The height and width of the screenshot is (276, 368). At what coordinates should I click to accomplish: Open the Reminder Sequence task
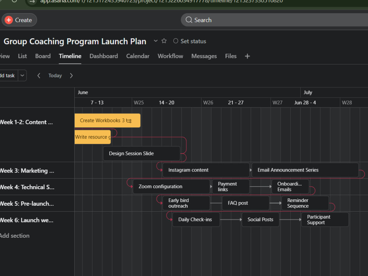tap(305, 203)
